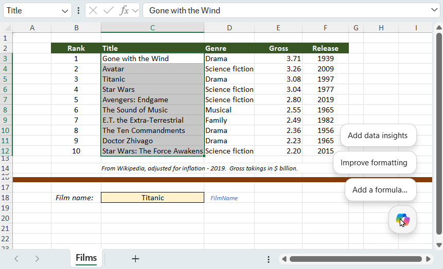Image resolution: width=443 pixels, height=269 pixels.
Task: Select the cell Gone with the Wind
Action: (x=153, y=59)
